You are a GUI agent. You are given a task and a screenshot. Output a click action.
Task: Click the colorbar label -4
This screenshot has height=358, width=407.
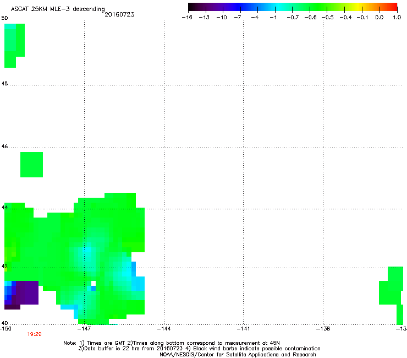[x=255, y=18]
